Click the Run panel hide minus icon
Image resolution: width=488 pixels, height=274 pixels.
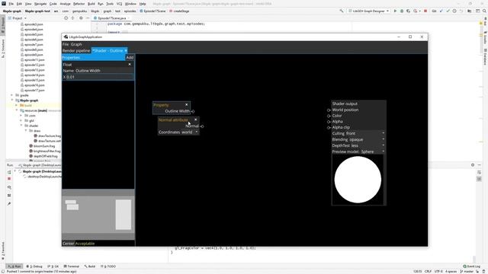480,165
